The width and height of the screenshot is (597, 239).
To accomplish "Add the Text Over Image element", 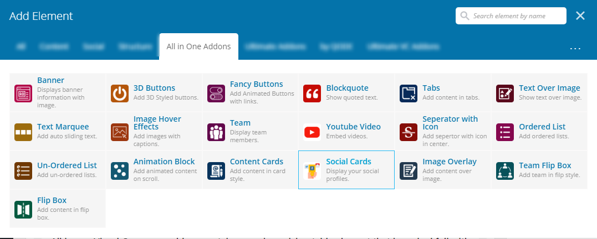I will [539, 93].
